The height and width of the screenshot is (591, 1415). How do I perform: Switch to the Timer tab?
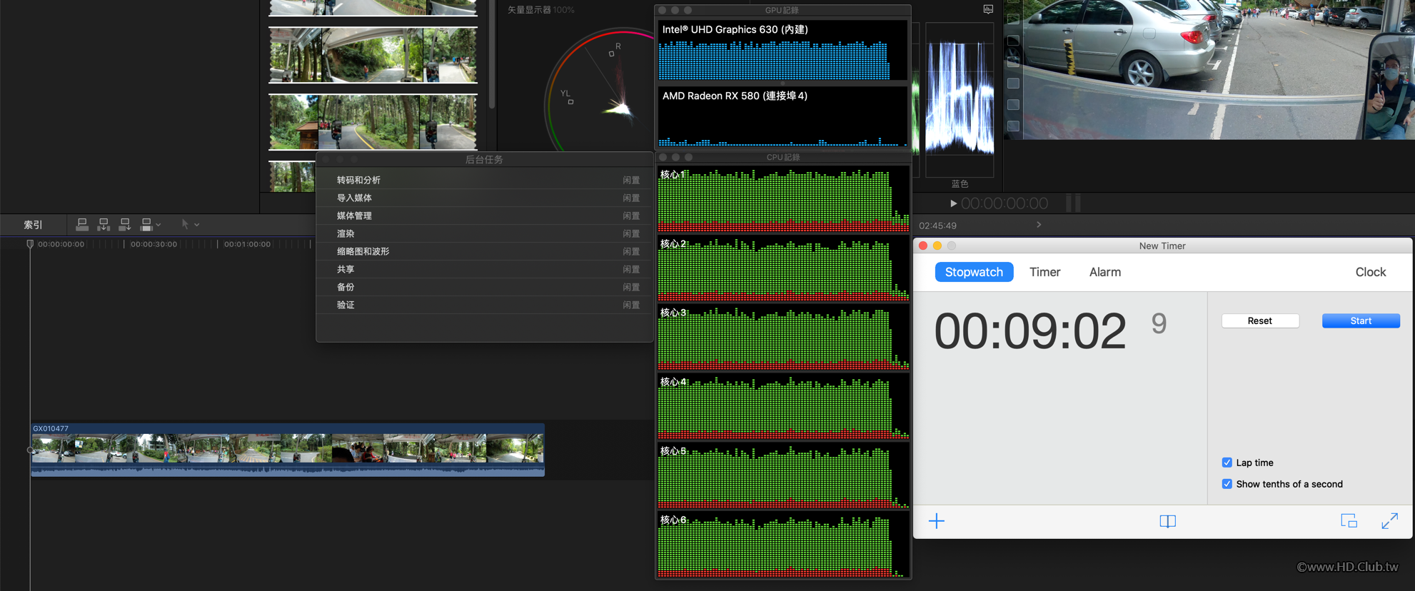point(1044,272)
